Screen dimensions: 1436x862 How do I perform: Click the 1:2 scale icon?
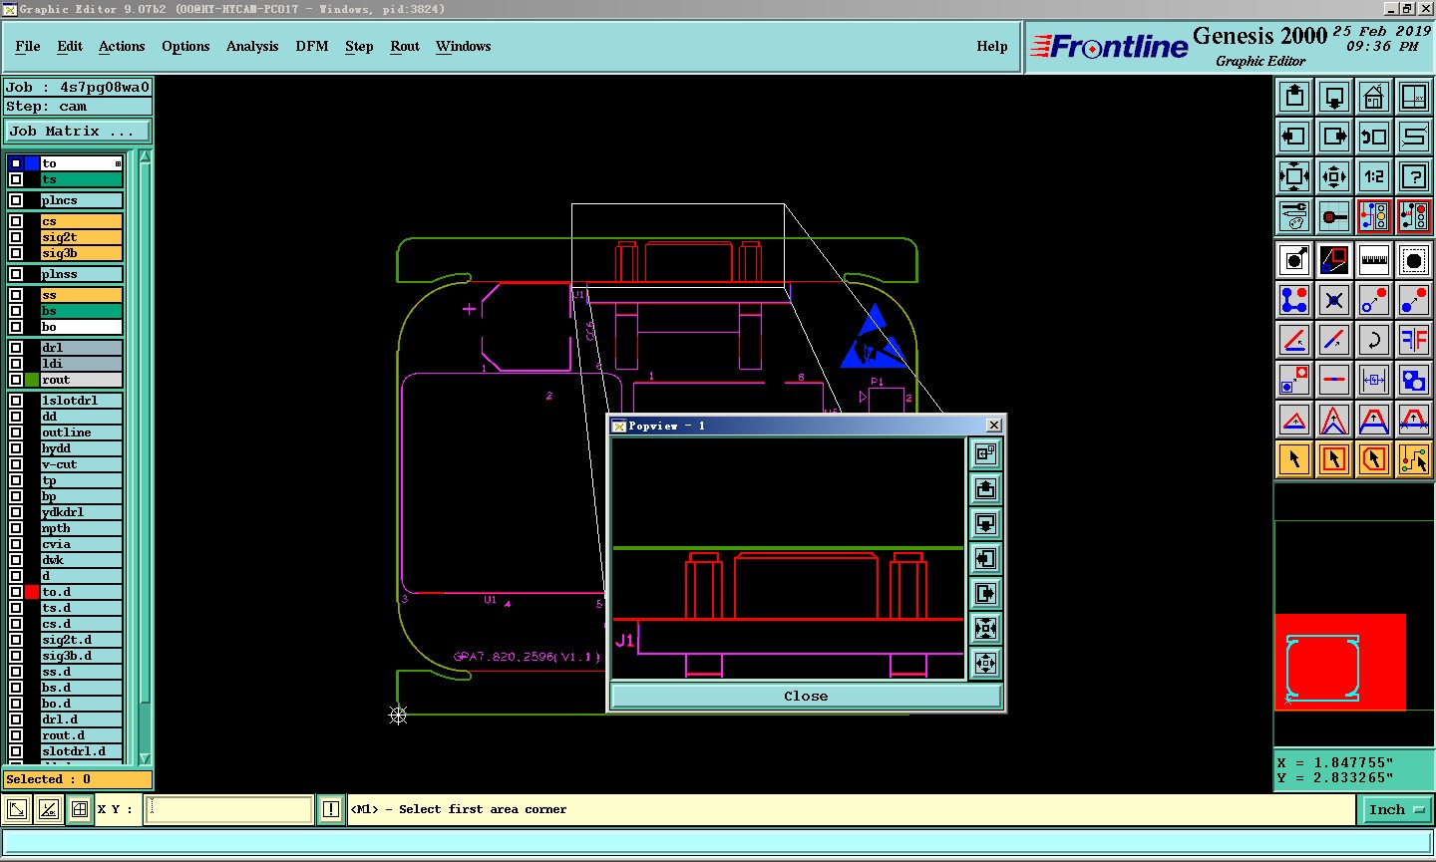tap(1374, 176)
